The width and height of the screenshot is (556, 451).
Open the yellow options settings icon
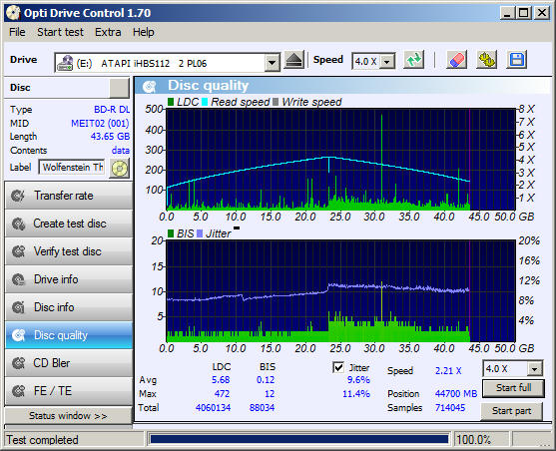[486, 60]
